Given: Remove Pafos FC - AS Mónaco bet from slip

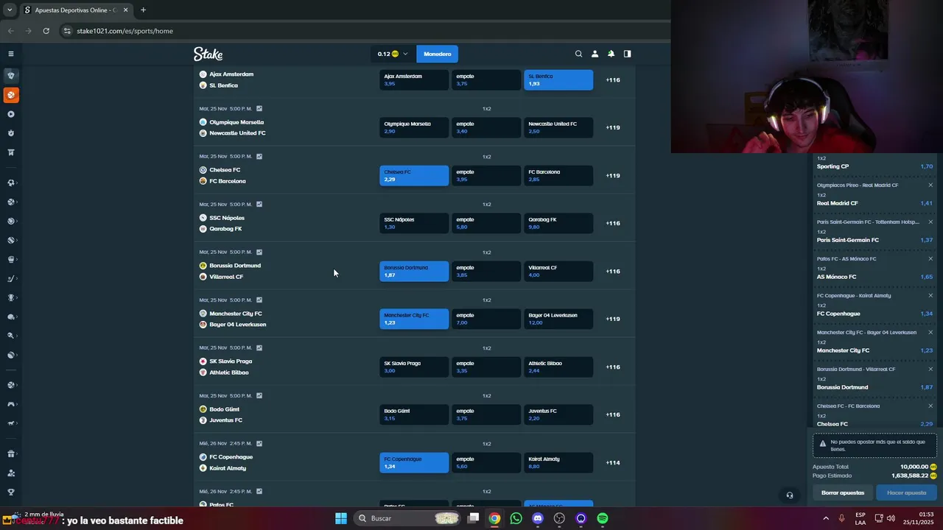Looking at the screenshot, I should click(930, 259).
